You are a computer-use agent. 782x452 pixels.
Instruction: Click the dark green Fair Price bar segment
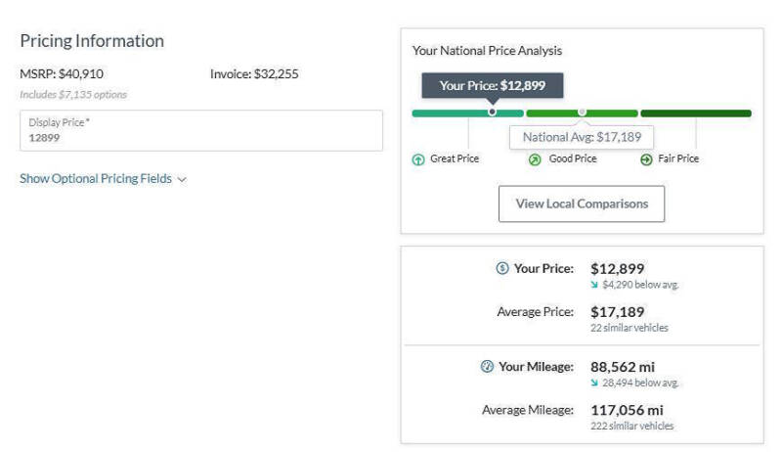(696, 113)
